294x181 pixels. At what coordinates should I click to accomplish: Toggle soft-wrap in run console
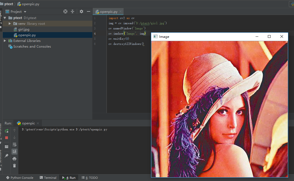[14, 145]
